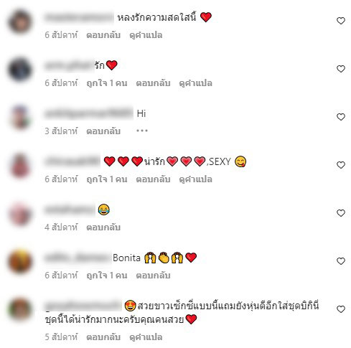The image size is (351, 348).
Task: Open the profile picture of the 'Bonita' commenter
Action: (x=20, y=261)
